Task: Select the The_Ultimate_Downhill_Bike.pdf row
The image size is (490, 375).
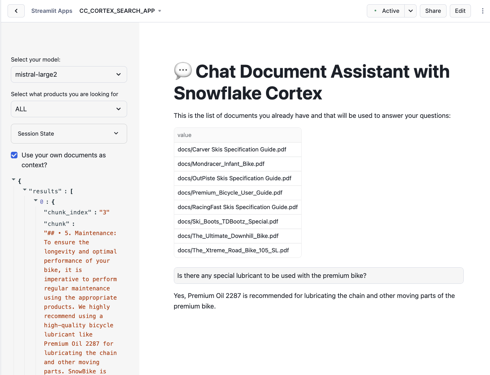Action: tap(238, 236)
